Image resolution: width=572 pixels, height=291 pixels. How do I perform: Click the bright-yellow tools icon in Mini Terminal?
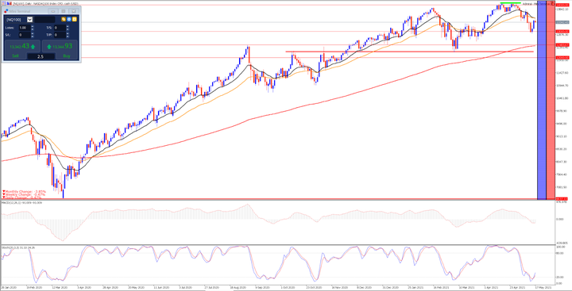(x=75, y=19)
